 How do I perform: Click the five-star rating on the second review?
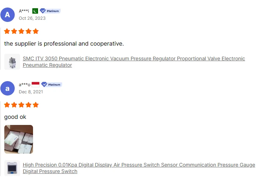tap(21, 105)
